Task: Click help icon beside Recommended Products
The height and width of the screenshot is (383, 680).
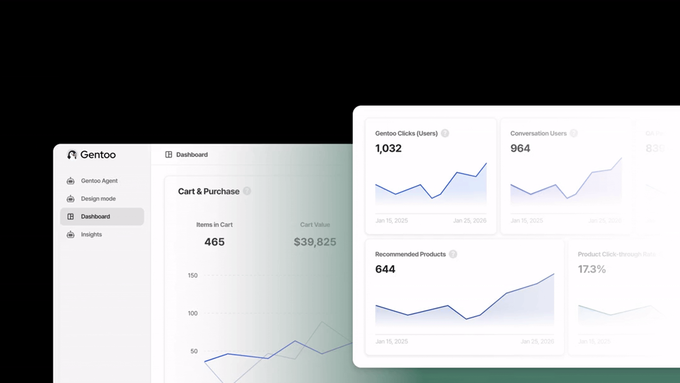Action: 453,254
